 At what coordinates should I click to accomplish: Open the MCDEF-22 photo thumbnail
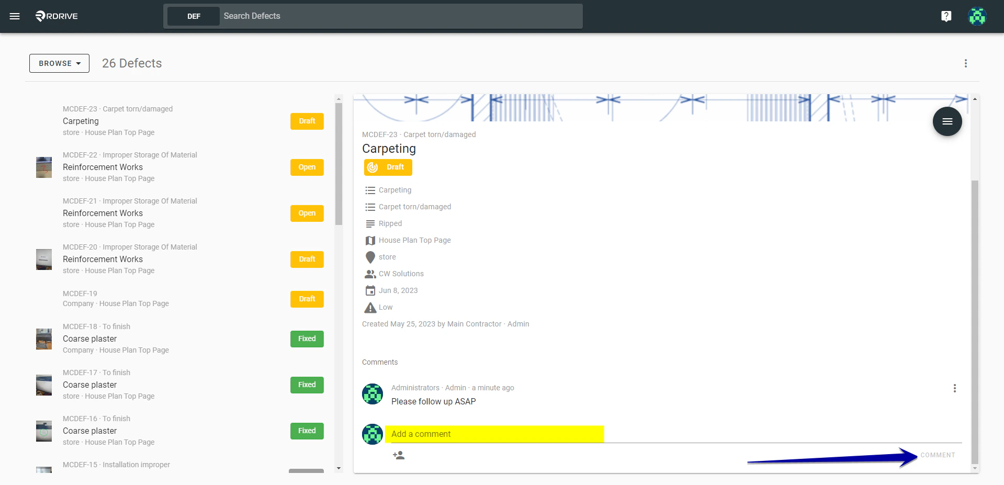pyautogui.click(x=44, y=167)
